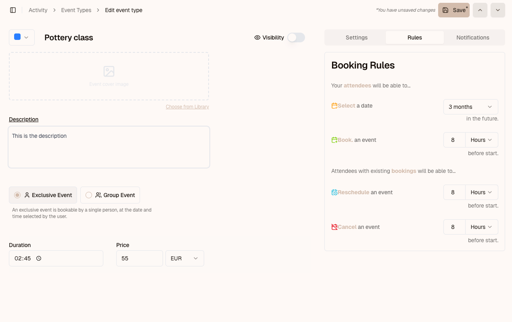Click Save to store unsaved changes

coord(453,10)
